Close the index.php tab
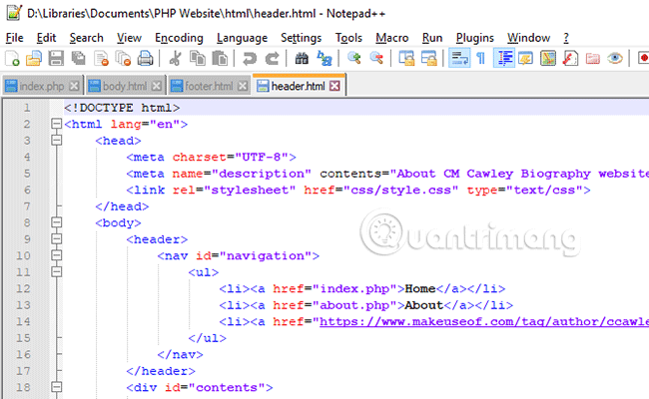Viewport: 649px width, 399px height. click(x=74, y=86)
